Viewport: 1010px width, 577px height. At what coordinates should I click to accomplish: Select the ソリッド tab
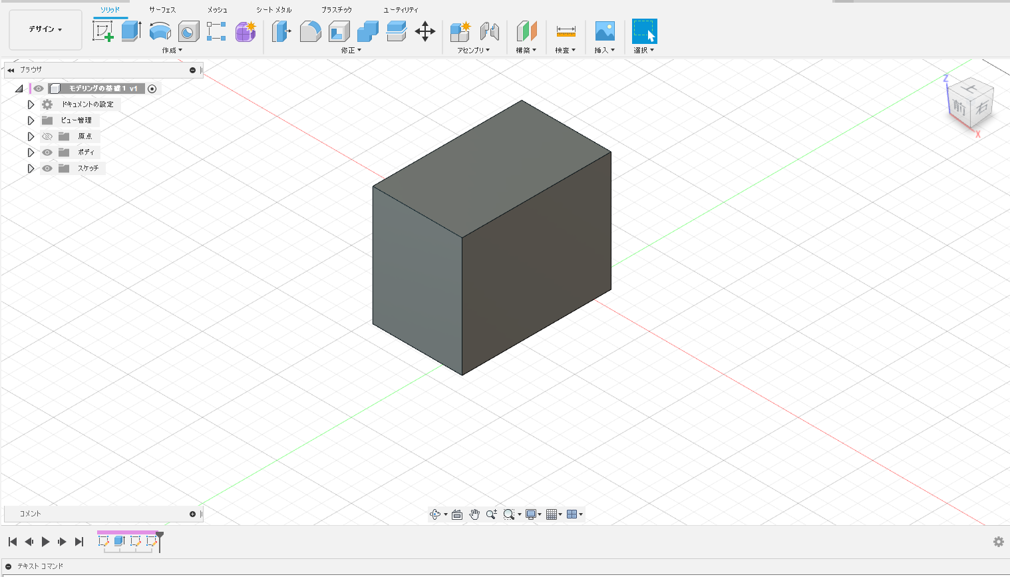pos(110,10)
